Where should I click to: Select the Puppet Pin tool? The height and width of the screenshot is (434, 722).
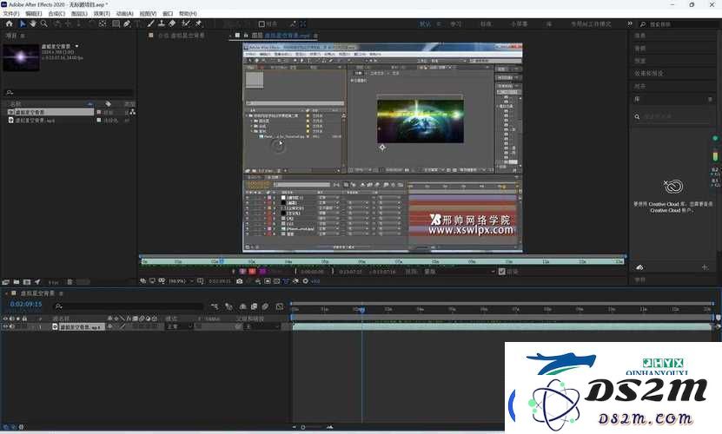[199, 23]
